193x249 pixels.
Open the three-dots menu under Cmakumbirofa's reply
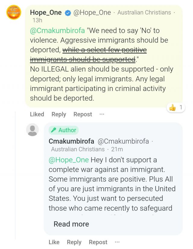117,242
